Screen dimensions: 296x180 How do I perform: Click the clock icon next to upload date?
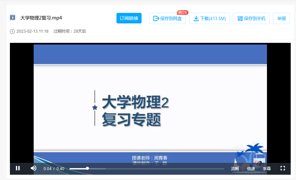(13, 31)
